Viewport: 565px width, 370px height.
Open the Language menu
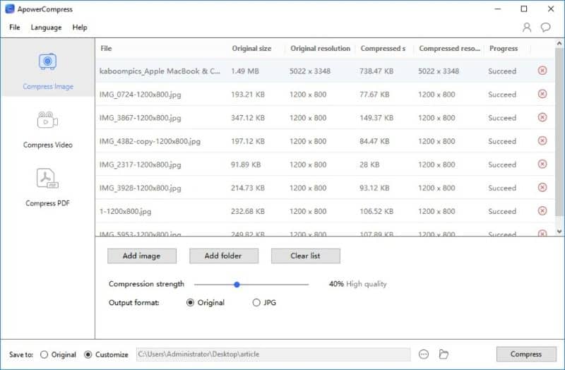point(46,28)
